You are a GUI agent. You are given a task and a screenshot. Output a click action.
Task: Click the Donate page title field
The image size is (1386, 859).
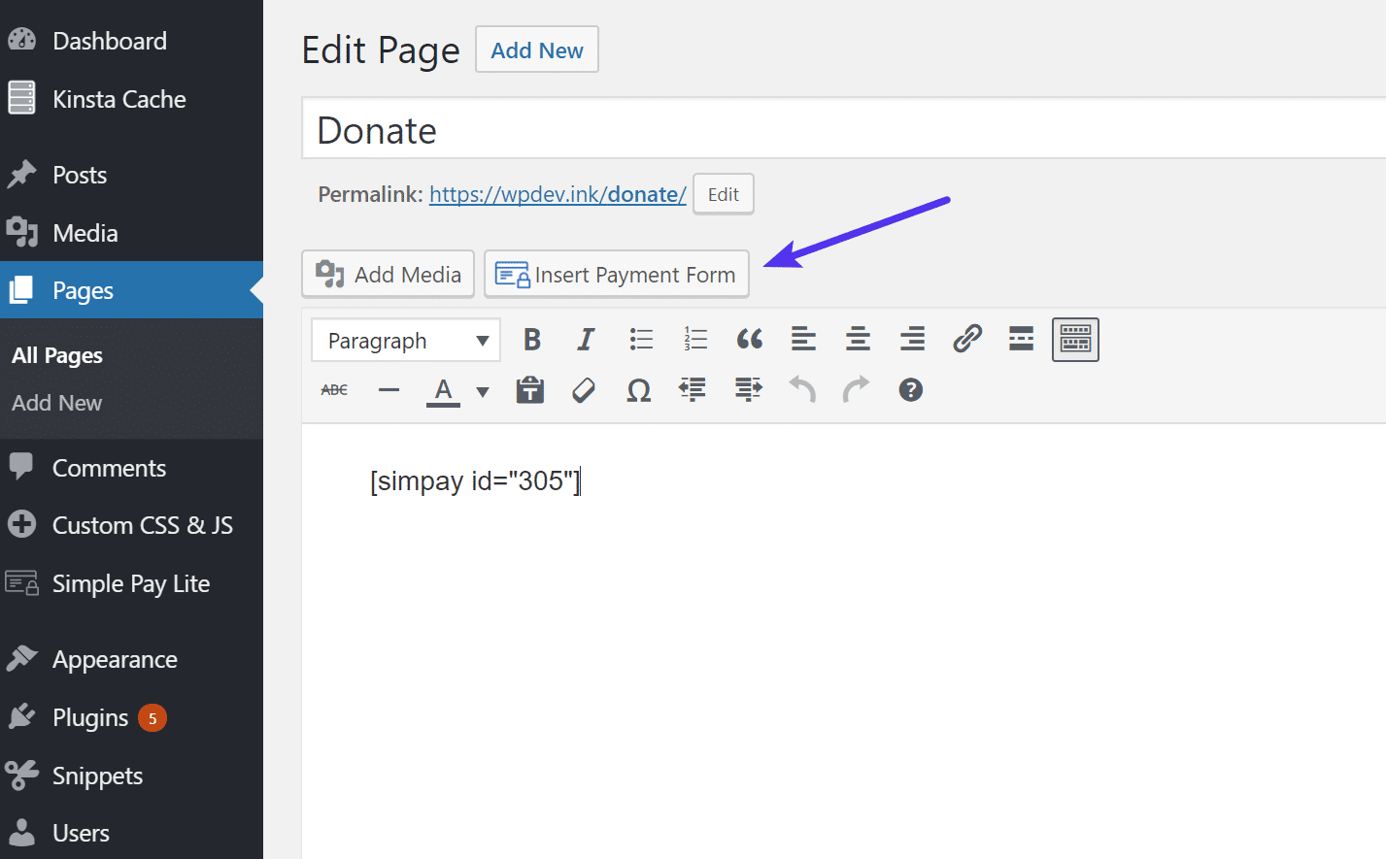pos(835,130)
